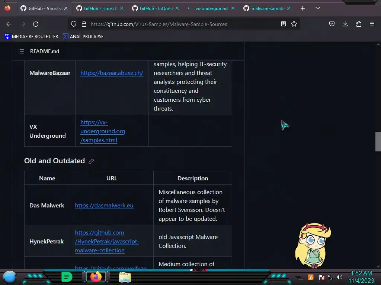The width and height of the screenshot is (381, 285).
Task: Click the MalwareBazaar name cell
Action: point(50,73)
